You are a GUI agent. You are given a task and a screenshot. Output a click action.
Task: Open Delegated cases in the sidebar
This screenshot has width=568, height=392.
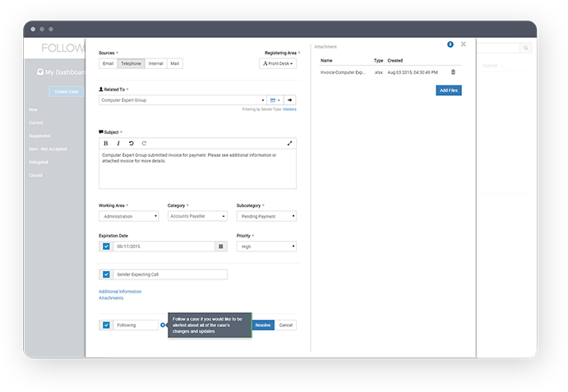39,162
